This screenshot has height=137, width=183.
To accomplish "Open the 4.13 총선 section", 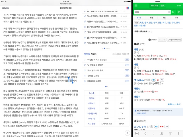I will pyautogui.click(x=92, y=124).
